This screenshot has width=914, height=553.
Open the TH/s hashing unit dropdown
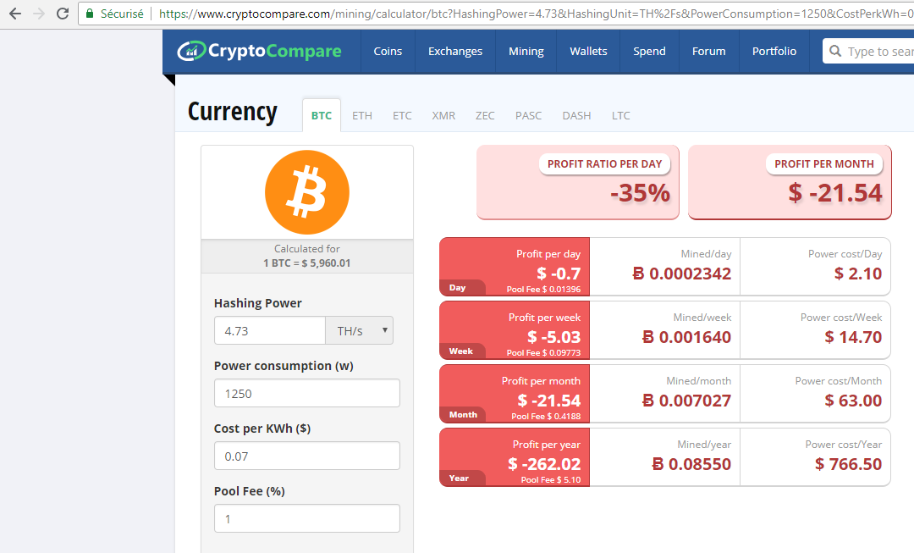click(359, 331)
